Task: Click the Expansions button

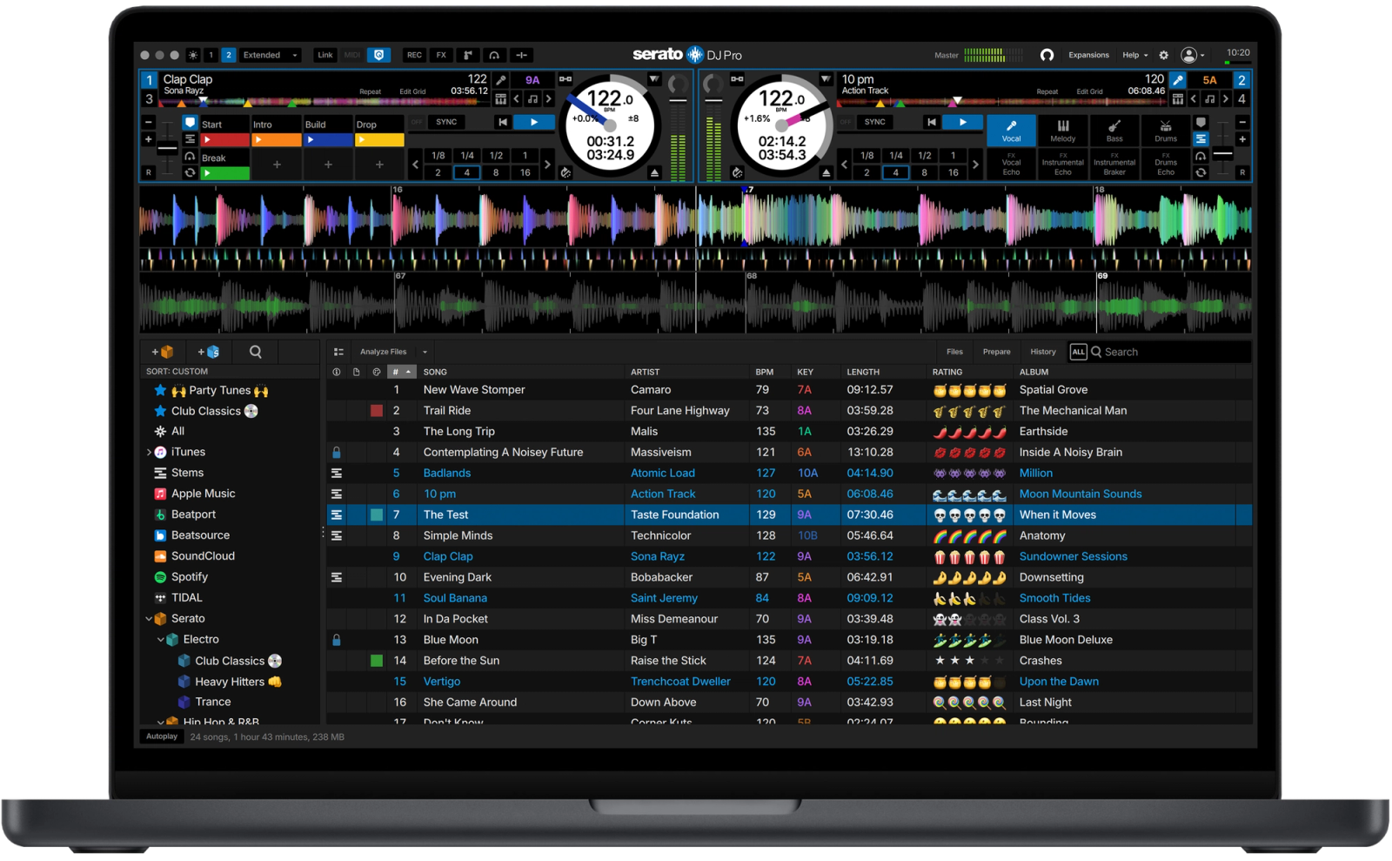Action: [1088, 55]
